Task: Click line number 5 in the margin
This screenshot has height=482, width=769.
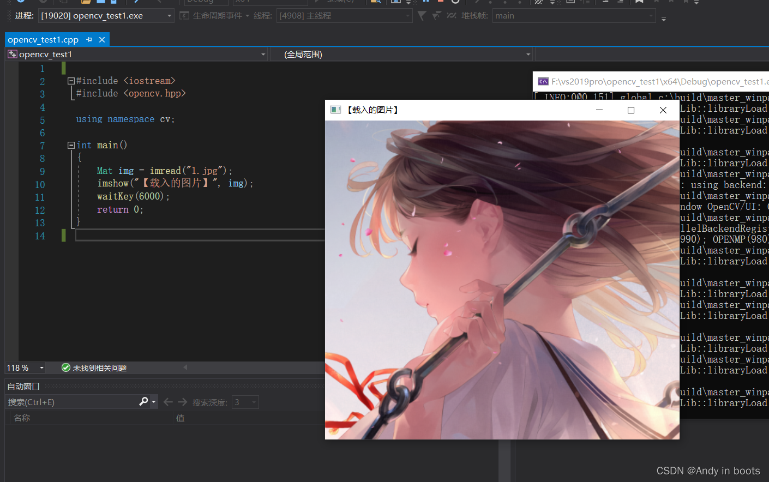Action: 42,120
